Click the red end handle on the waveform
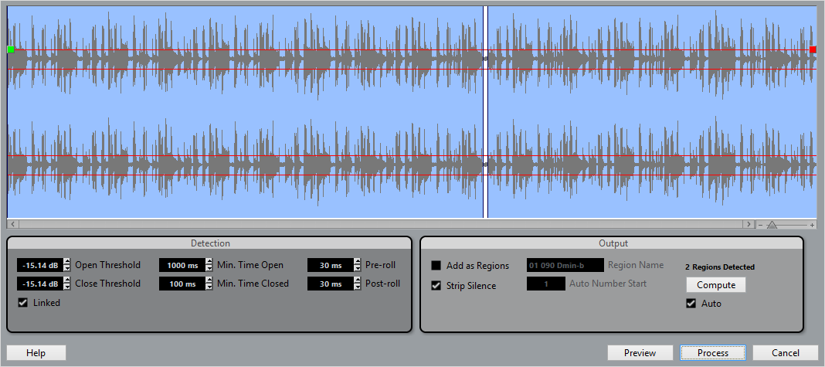This screenshot has width=825, height=367. [813, 49]
